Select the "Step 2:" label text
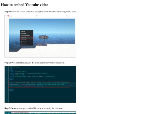 point(8,63)
